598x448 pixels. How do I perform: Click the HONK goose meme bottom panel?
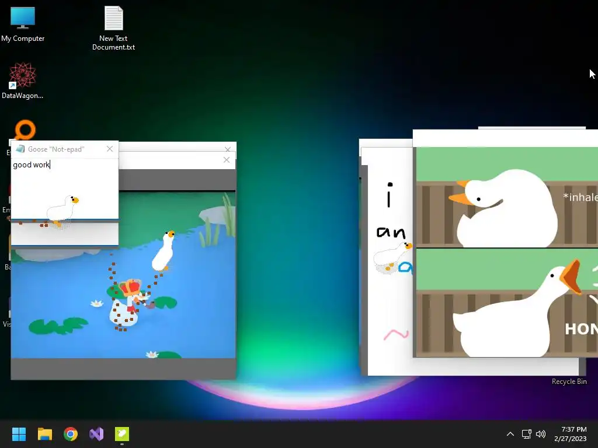(507, 303)
